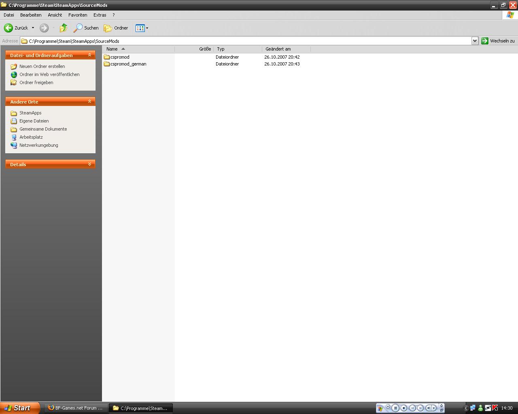Click Dateiordner type of cspromod_german
The height and width of the screenshot is (414, 518).
tap(227, 64)
